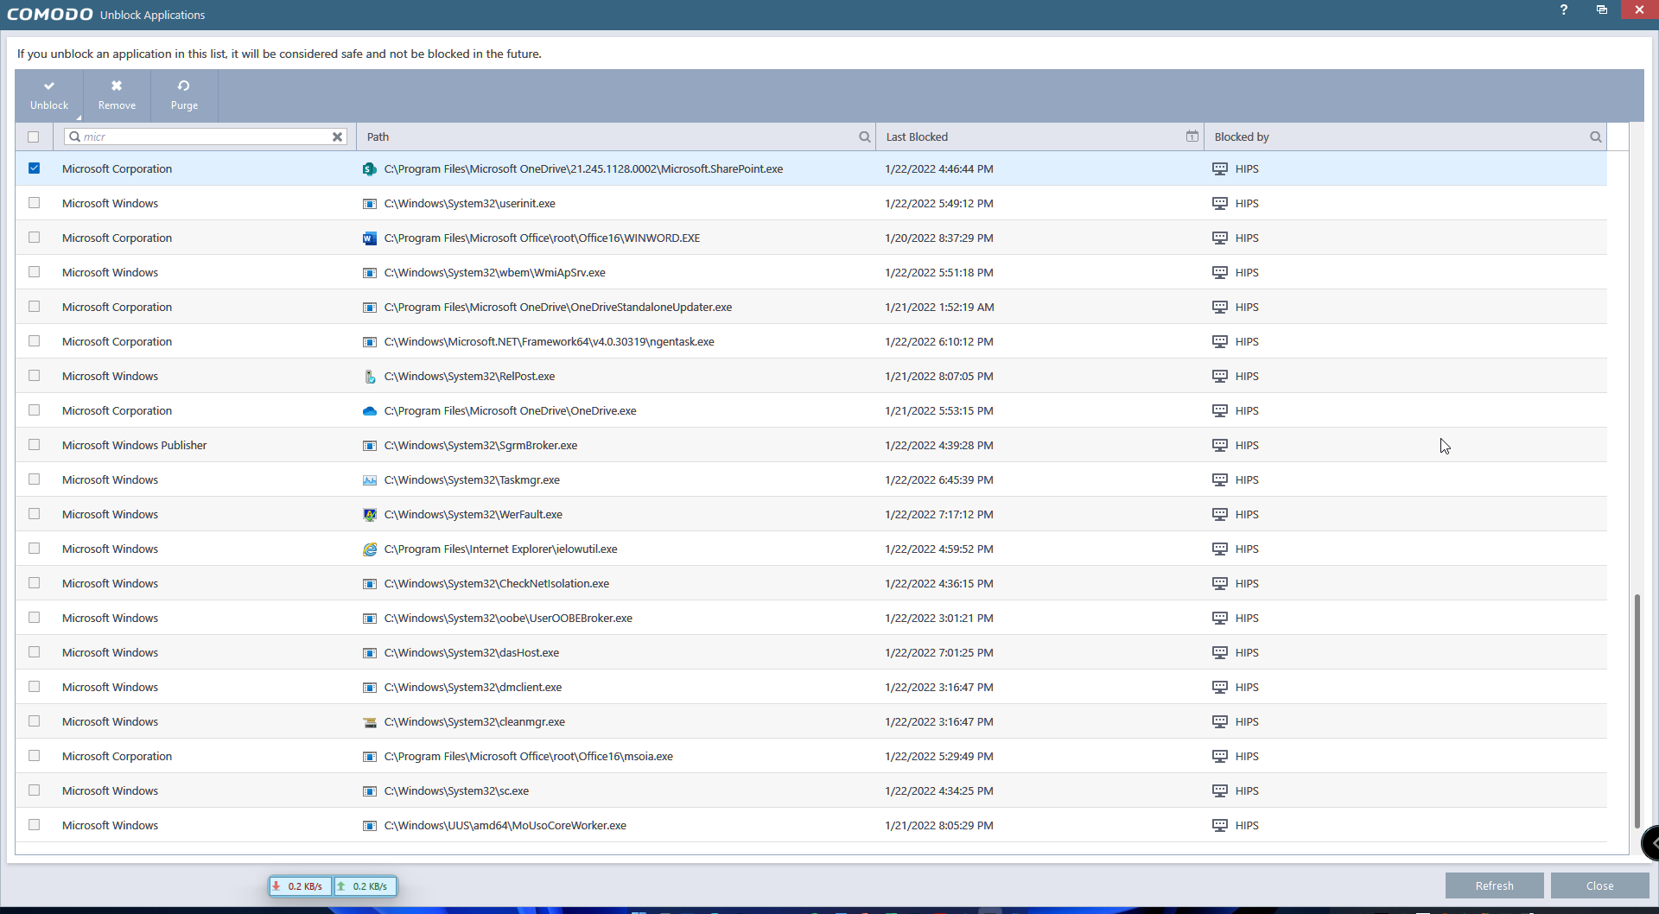Click the Internet Explorer ielowutil.exe icon
Image resolution: width=1659 pixels, height=914 pixels.
(370, 549)
